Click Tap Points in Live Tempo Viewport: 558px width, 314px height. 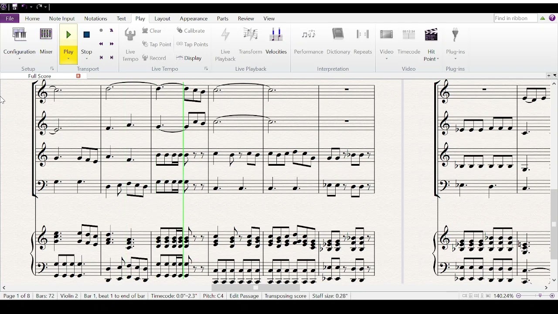[192, 44]
